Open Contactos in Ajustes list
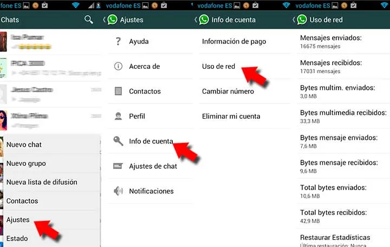This screenshot has height=247, width=390. coord(151,91)
